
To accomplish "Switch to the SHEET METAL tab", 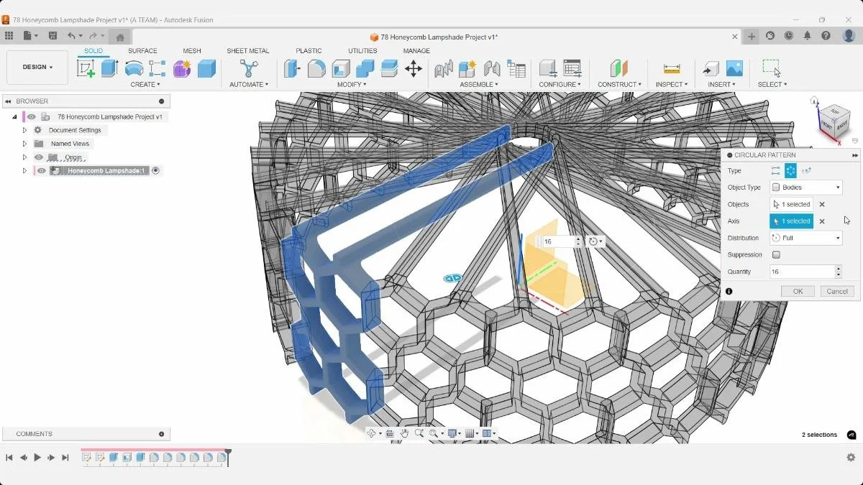I will point(248,51).
